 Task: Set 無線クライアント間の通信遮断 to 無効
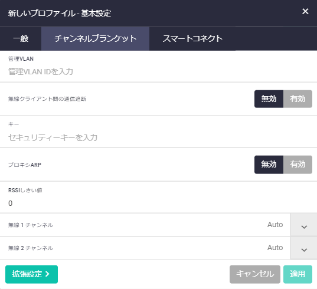pyautogui.click(x=269, y=99)
